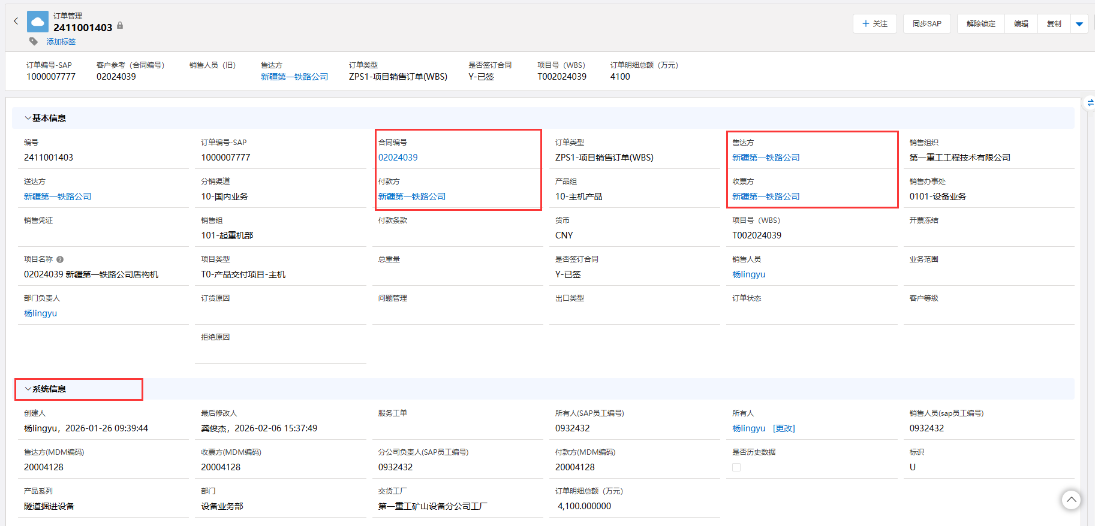This screenshot has width=1095, height=526.
Task: Click the blue cloud order icon
Action: pyautogui.click(x=38, y=22)
